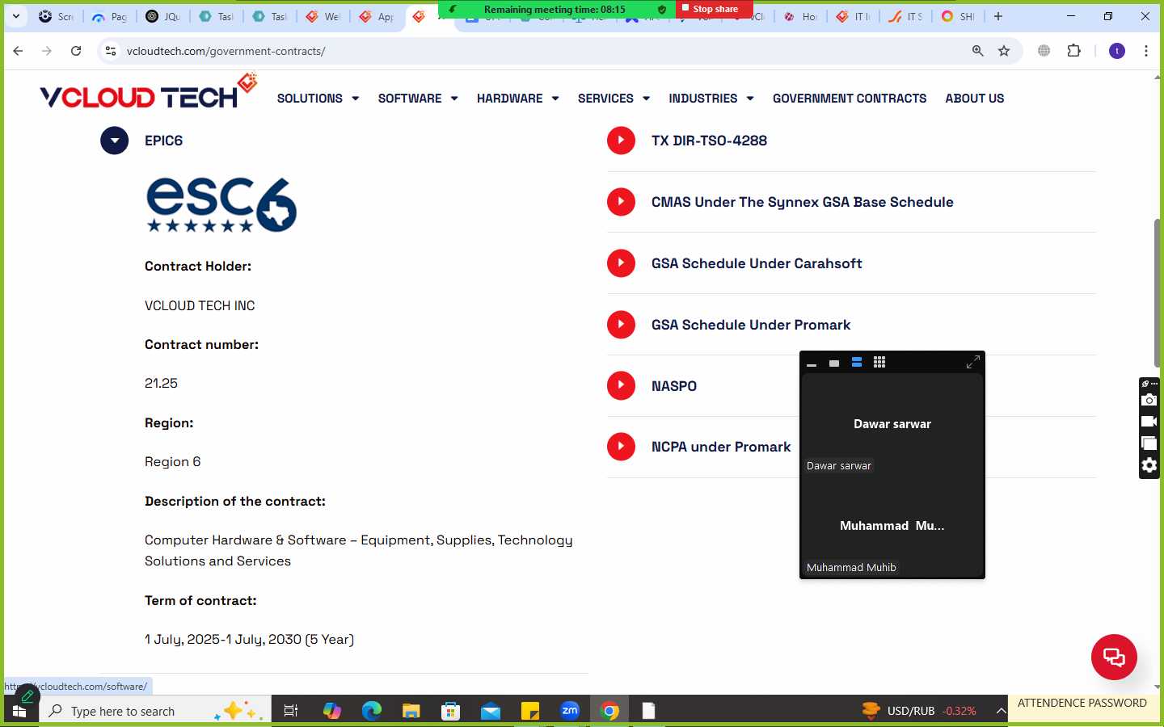Go to GOVERNMENT CONTRACTS page
Screen dimensions: 1164x727
click(x=850, y=99)
